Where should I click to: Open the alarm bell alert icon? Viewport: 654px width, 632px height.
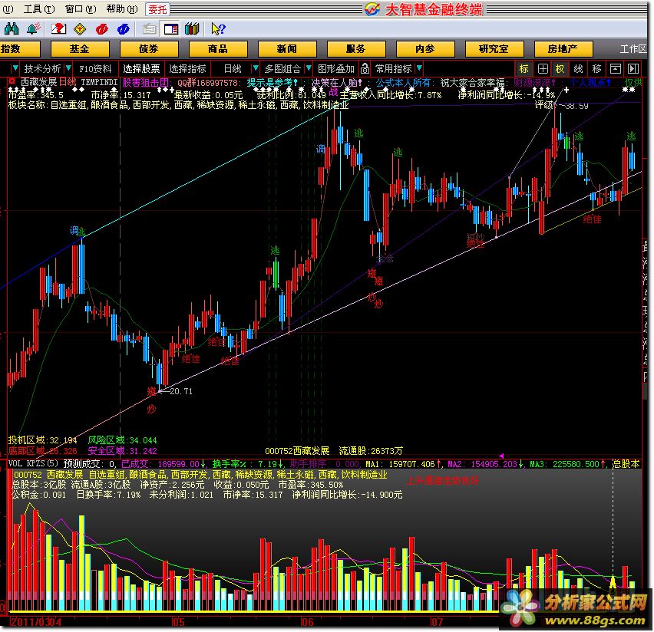(x=33, y=29)
